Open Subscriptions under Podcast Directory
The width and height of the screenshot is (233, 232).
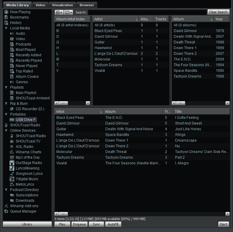click(27, 195)
